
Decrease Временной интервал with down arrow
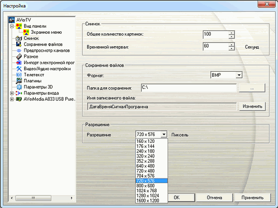[232, 48]
